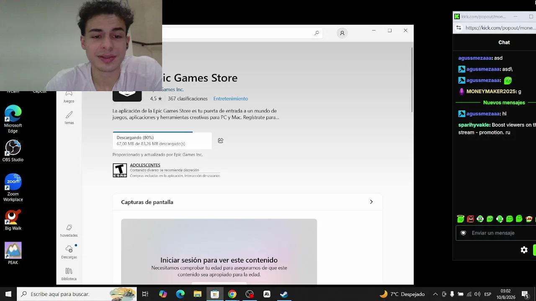Open the Temas section in Store sidebar

tap(69, 118)
